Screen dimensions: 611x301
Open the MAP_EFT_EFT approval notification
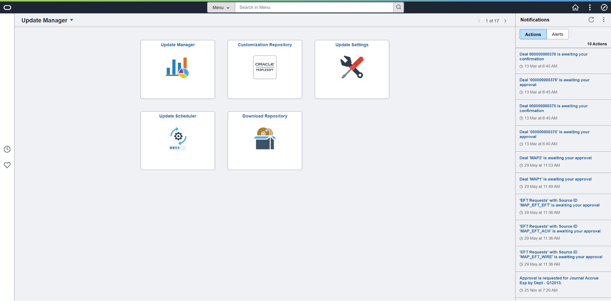coord(559,203)
